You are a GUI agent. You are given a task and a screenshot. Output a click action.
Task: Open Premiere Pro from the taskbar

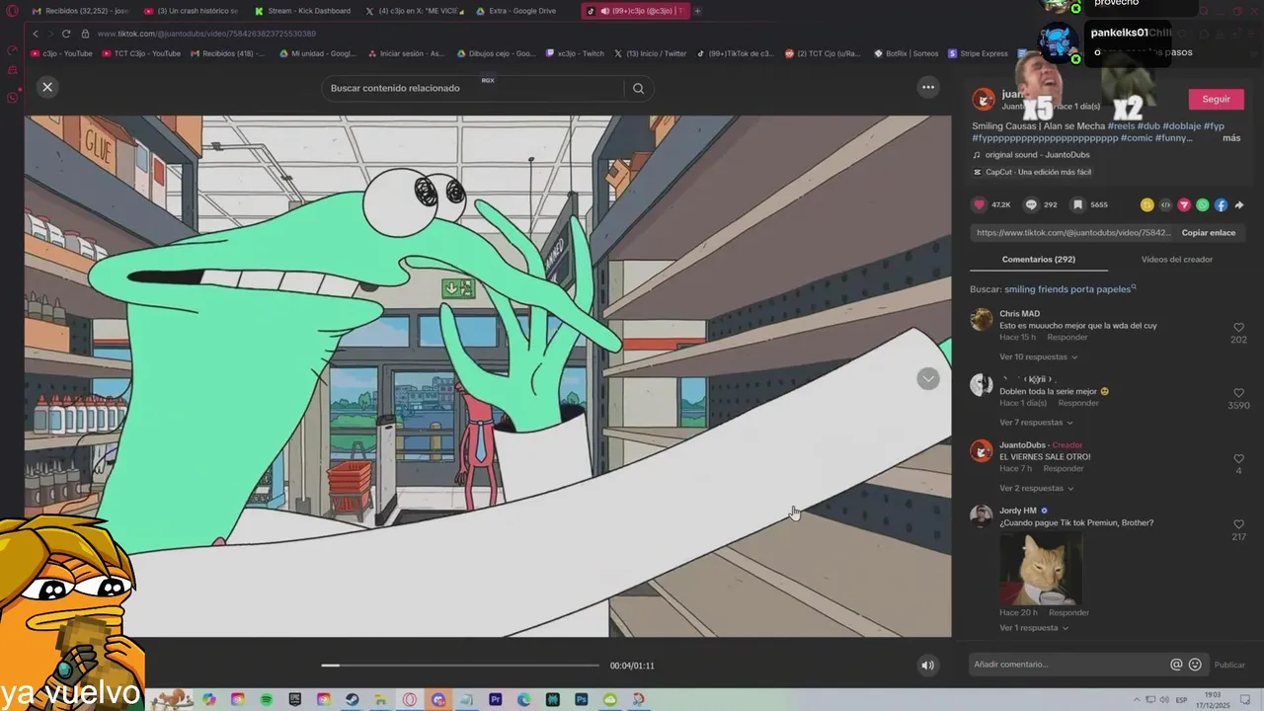click(x=496, y=699)
